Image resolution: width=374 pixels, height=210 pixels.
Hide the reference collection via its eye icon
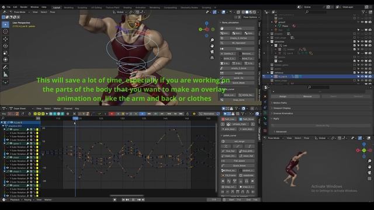click(362, 73)
